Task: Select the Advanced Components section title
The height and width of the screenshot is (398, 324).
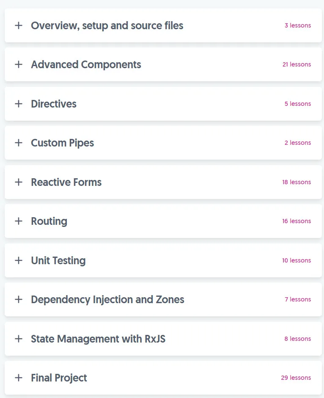Action: pyautogui.click(x=86, y=64)
